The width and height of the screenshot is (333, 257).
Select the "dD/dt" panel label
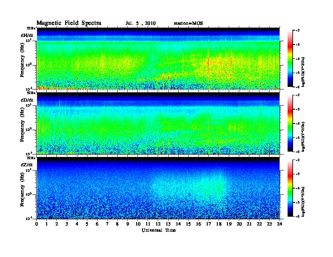pyautogui.click(x=27, y=100)
